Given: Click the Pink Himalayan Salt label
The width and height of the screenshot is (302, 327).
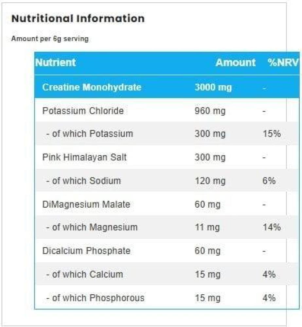Looking at the screenshot, I should click(x=84, y=157).
